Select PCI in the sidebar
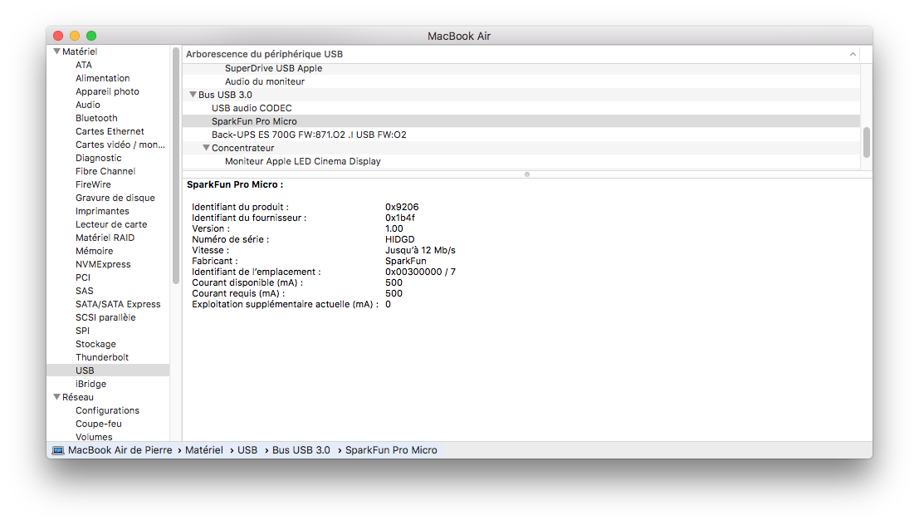This screenshot has width=919, height=525. (x=83, y=277)
